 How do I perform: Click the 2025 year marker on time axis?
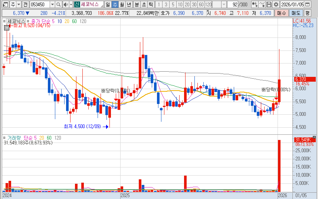click(x=125, y=195)
